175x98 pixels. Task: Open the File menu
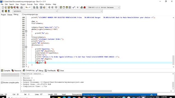click(2, 4)
